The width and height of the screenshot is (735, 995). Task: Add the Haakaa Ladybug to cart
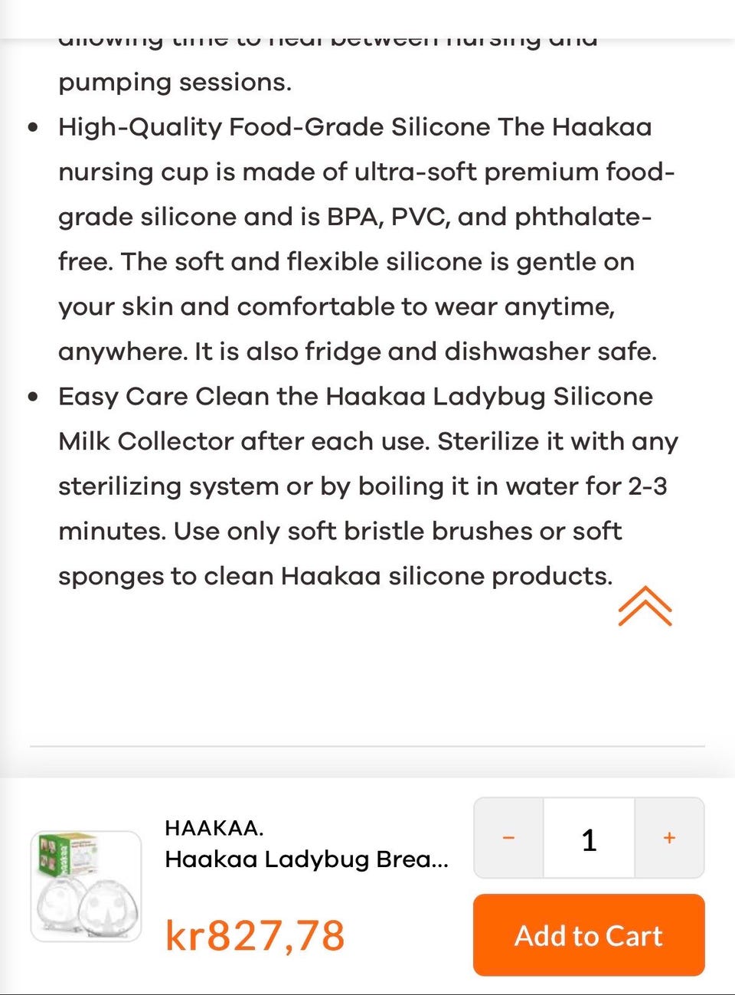click(589, 935)
